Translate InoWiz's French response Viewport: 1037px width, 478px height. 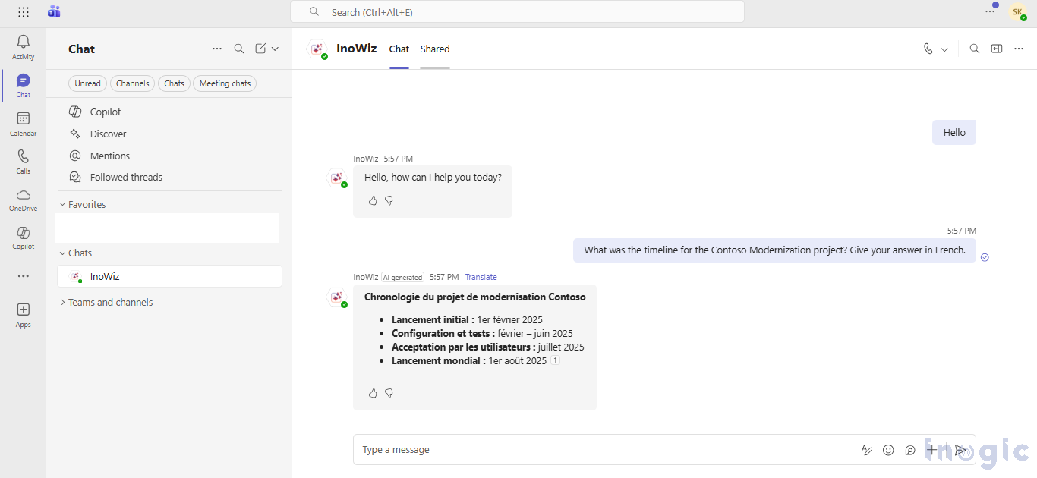(x=481, y=277)
